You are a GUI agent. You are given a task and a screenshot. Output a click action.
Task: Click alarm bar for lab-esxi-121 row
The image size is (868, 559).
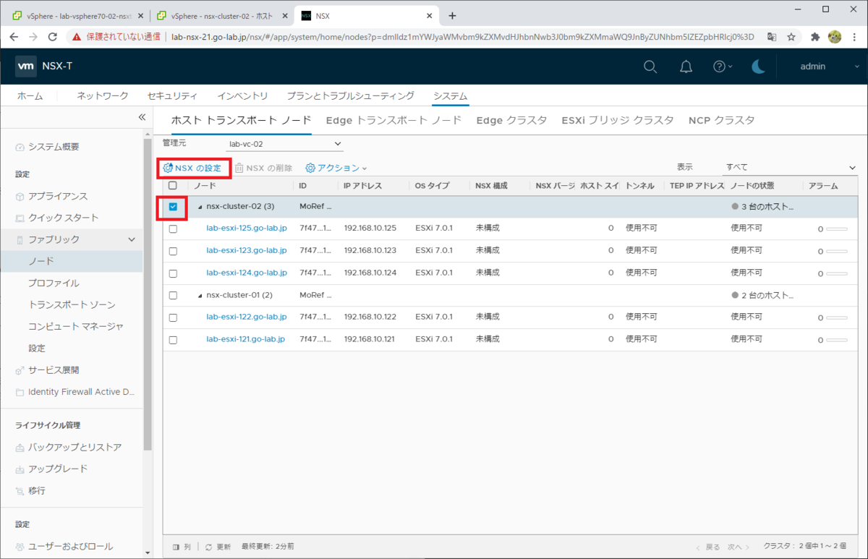837,340
